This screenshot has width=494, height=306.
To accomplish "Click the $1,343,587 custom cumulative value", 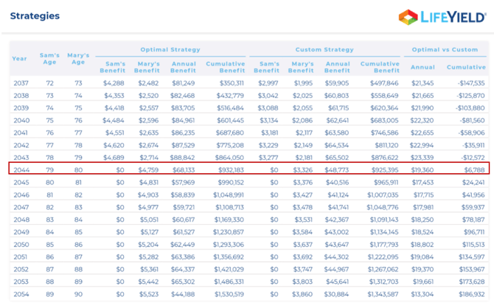I will (x=383, y=294).
